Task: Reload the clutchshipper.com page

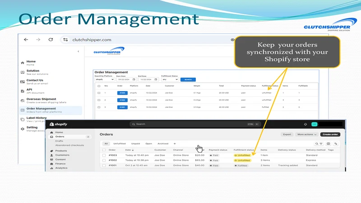Action: [51, 40]
